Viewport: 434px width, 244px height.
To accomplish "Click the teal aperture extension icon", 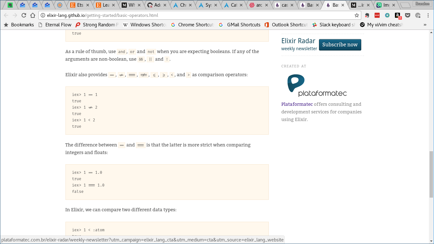I will [x=387, y=15].
